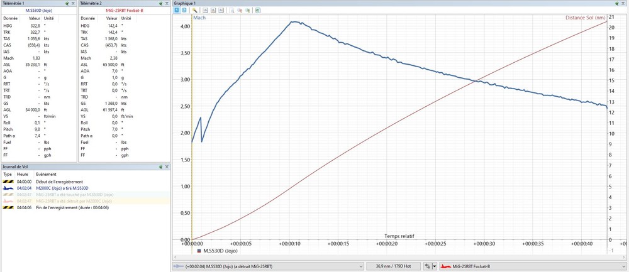Image resolution: width=629 pixels, height=272 pixels.
Task: Click the striped icon on the Fin row
Action: (8, 207)
